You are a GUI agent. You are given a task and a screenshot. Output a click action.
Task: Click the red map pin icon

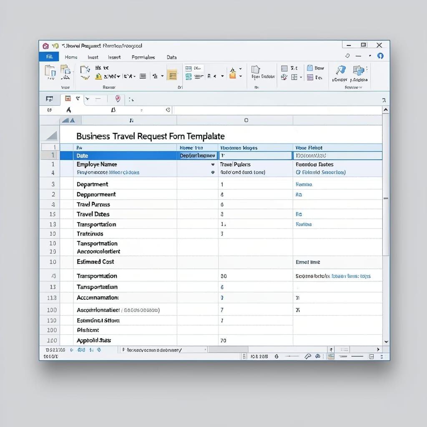click(x=118, y=98)
